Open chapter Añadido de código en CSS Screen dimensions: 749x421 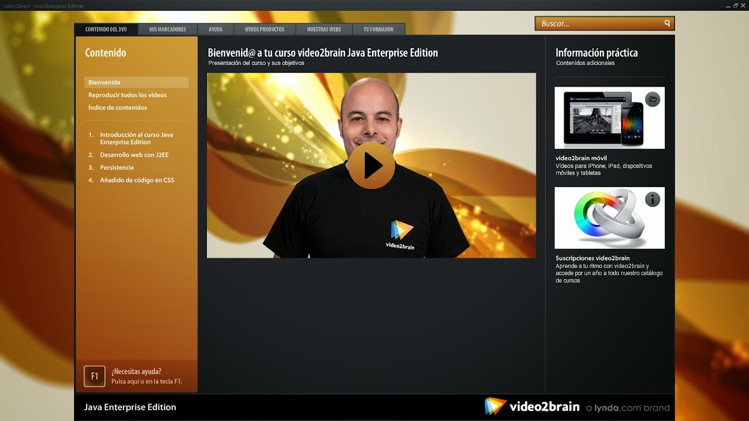tap(137, 180)
